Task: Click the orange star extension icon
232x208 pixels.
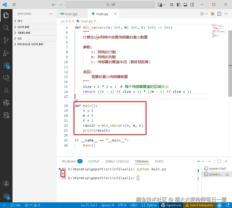Action: [212, 14]
